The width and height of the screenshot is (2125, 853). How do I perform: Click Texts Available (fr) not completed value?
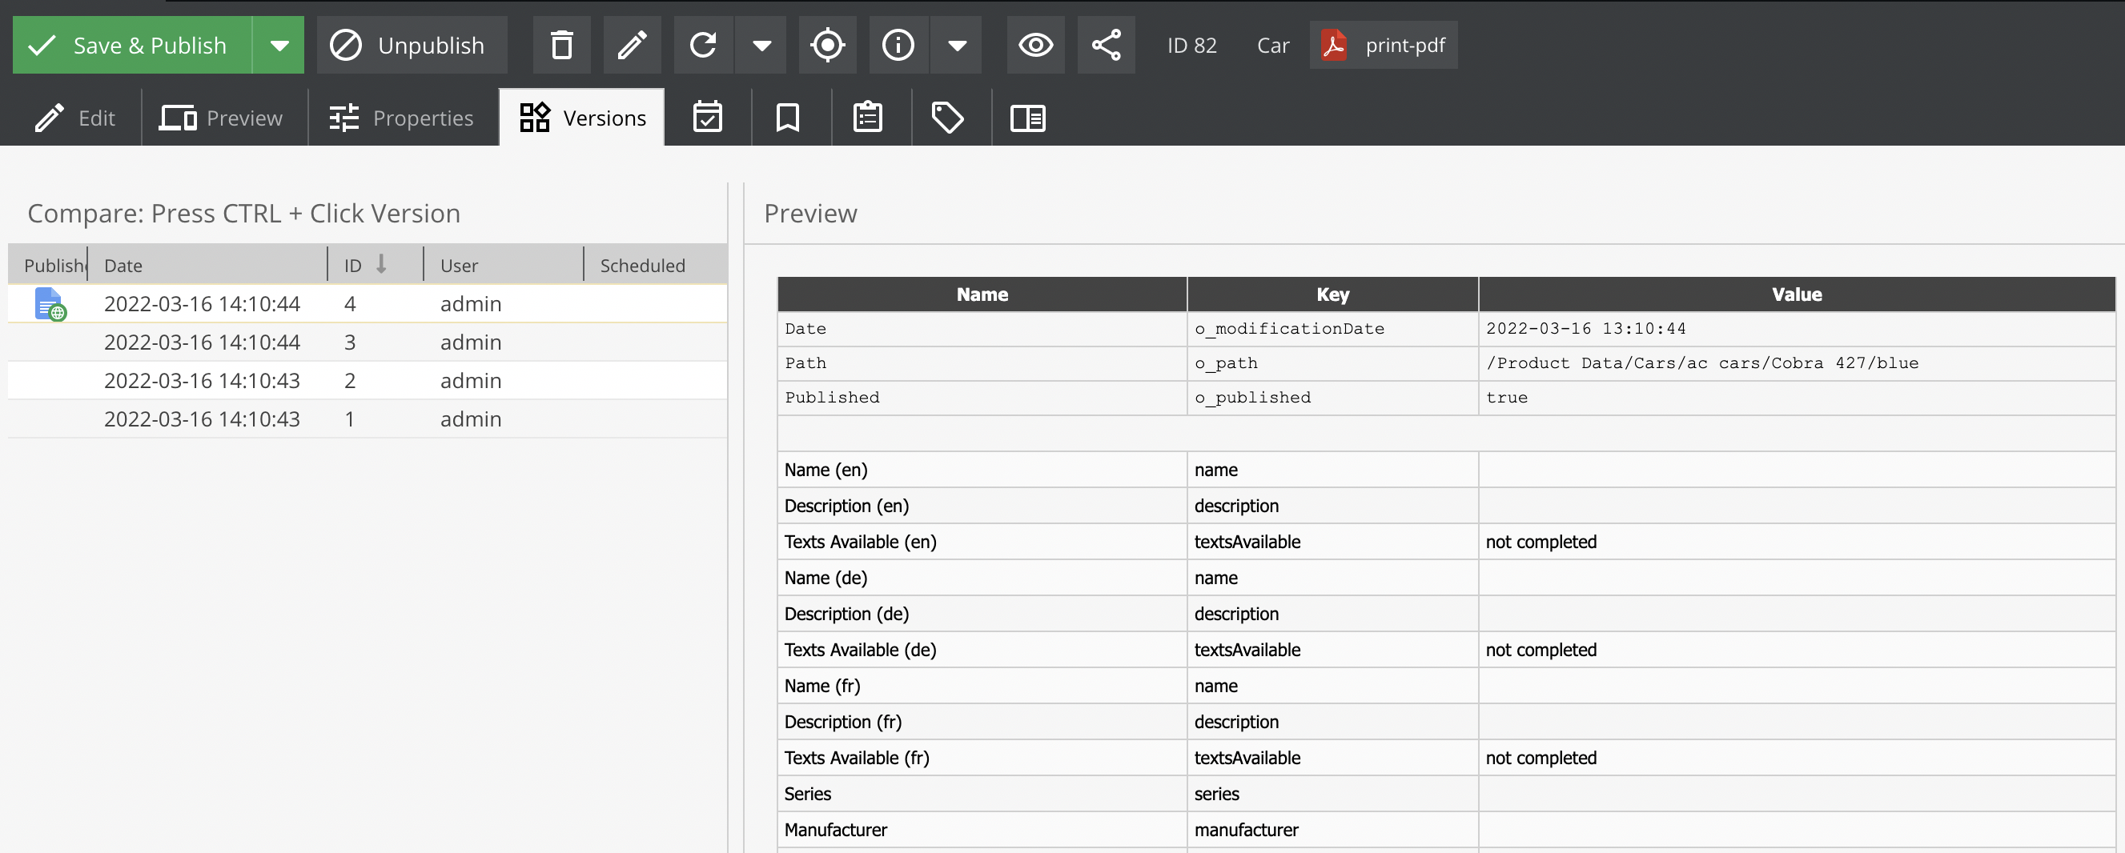pos(1541,759)
